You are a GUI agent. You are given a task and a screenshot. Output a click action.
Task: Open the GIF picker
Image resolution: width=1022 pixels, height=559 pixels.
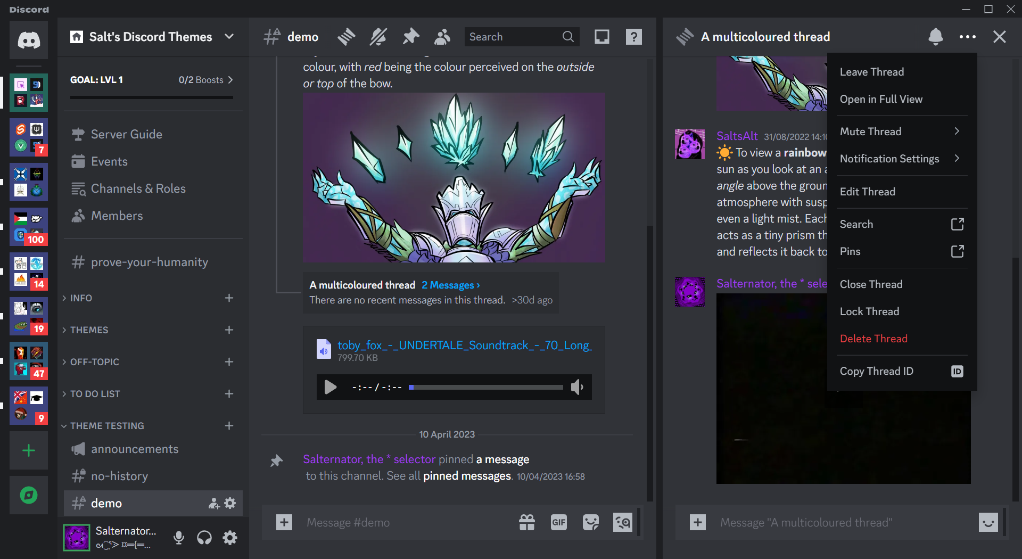coord(558,522)
